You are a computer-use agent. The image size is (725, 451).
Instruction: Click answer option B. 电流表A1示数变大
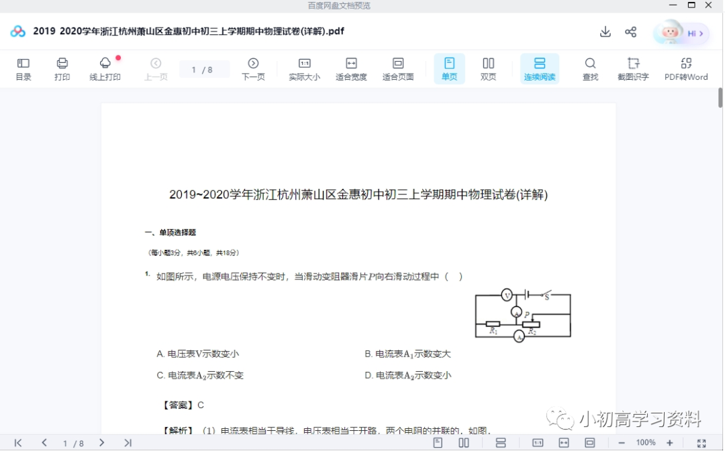pyautogui.click(x=407, y=354)
